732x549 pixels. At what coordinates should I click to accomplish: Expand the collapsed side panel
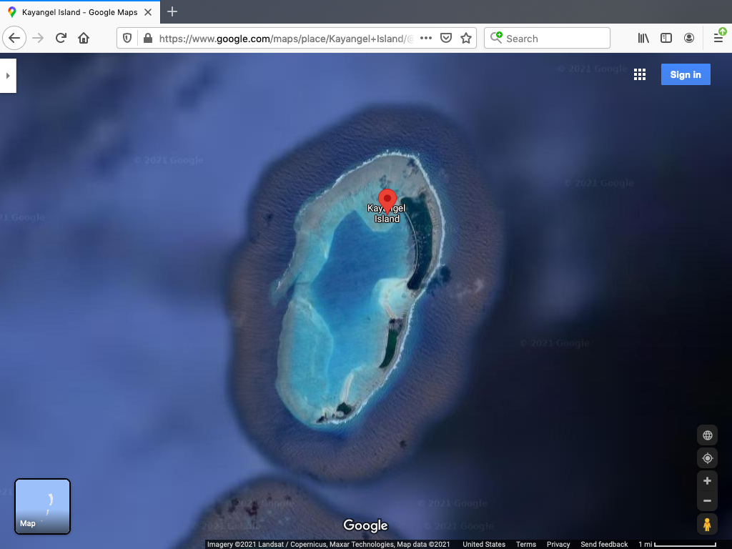[8, 76]
